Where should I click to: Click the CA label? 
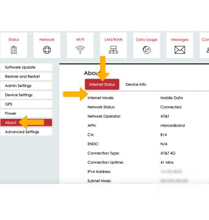coord(91,135)
